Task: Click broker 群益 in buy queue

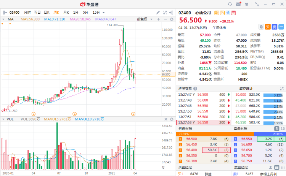Action: (208, 174)
